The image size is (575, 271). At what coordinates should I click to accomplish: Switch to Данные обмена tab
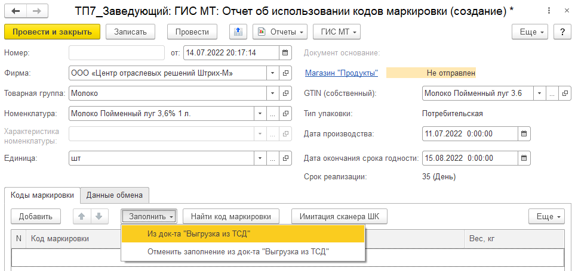tap(115, 195)
